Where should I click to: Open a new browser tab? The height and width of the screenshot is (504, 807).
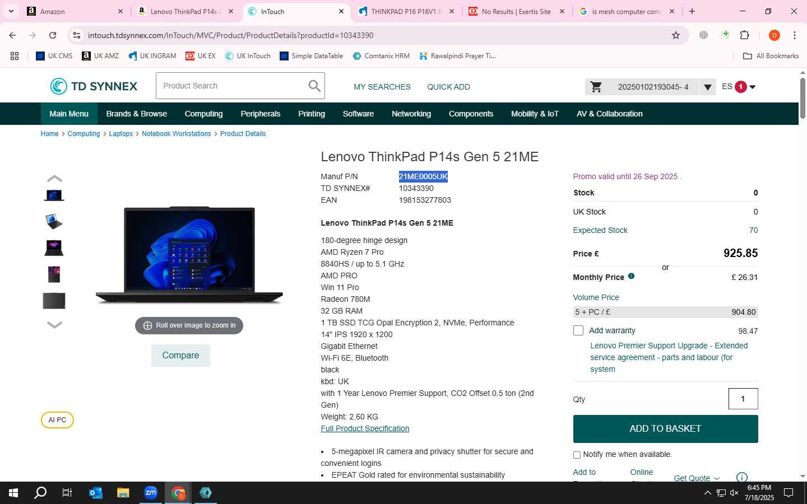[692, 11]
